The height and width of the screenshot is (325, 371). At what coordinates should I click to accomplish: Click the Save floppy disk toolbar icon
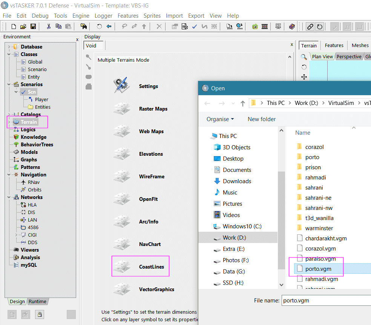pyautogui.click(x=33, y=26)
